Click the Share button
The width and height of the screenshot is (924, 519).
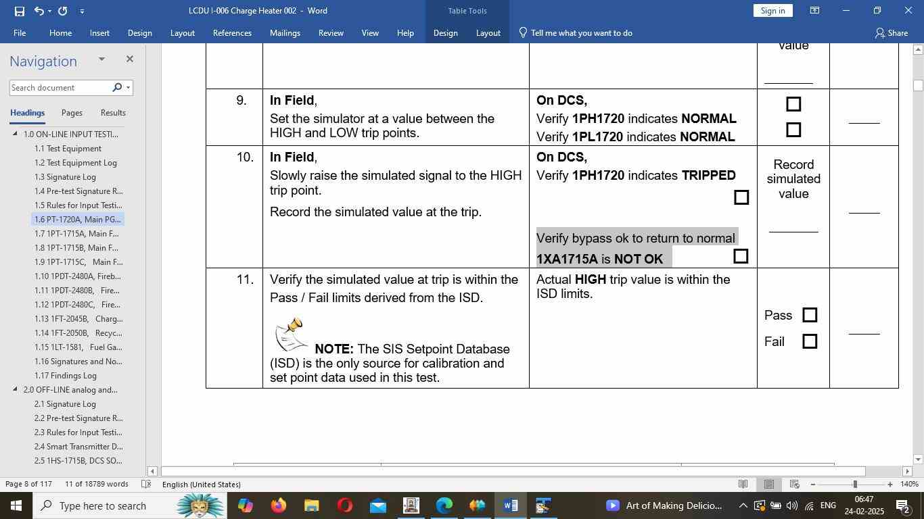point(891,32)
